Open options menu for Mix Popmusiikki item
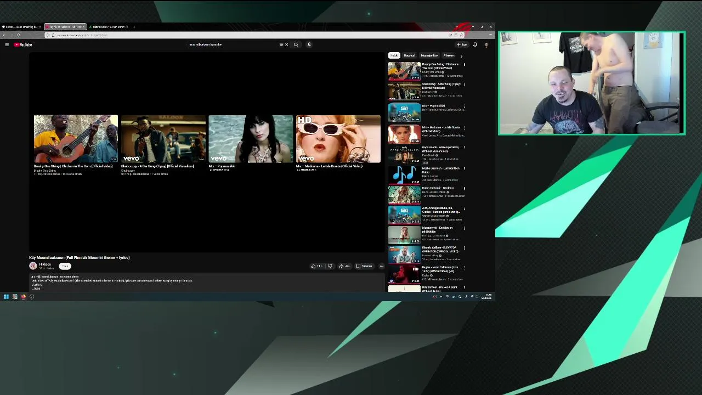This screenshot has height=395, width=702. (464, 106)
